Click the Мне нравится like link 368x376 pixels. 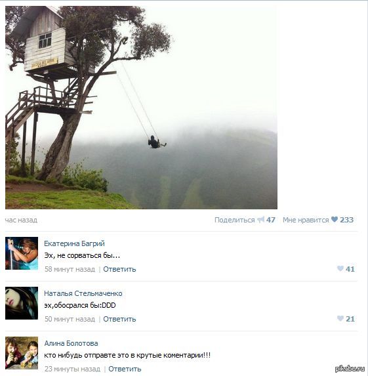pos(306,220)
